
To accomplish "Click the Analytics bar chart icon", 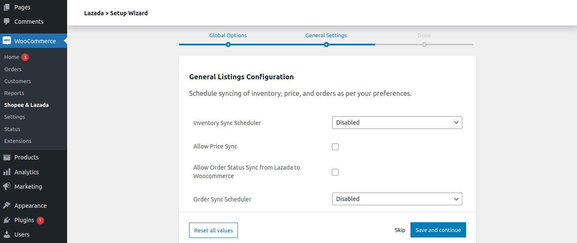I will pyautogui.click(x=7, y=172).
